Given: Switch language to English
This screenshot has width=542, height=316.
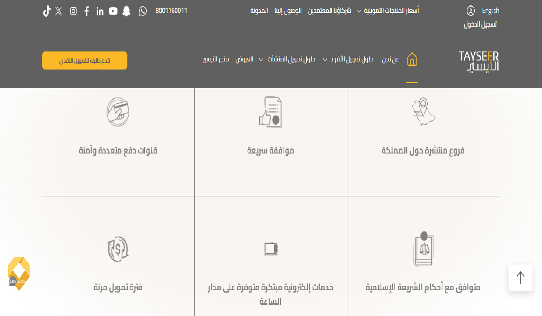Looking at the screenshot, I should [x=491, y=11].
